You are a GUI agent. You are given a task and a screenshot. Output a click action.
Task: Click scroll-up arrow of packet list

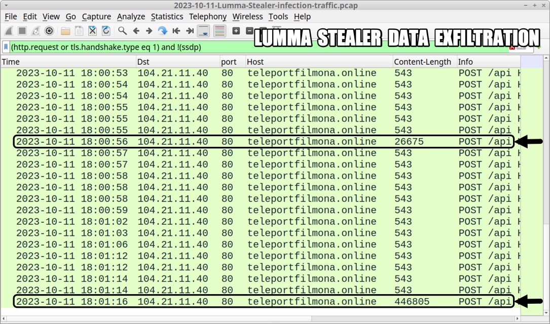(x=546, y=57)
